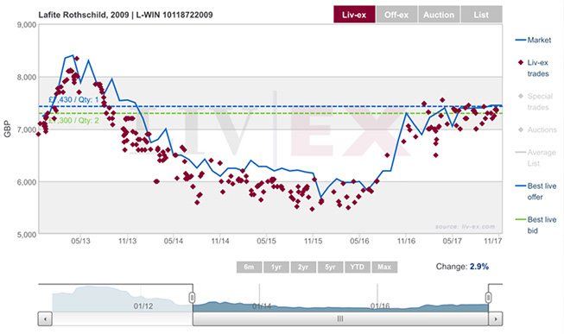Enable Average List legend entry
Screen dimensions: 564x334
535,158
